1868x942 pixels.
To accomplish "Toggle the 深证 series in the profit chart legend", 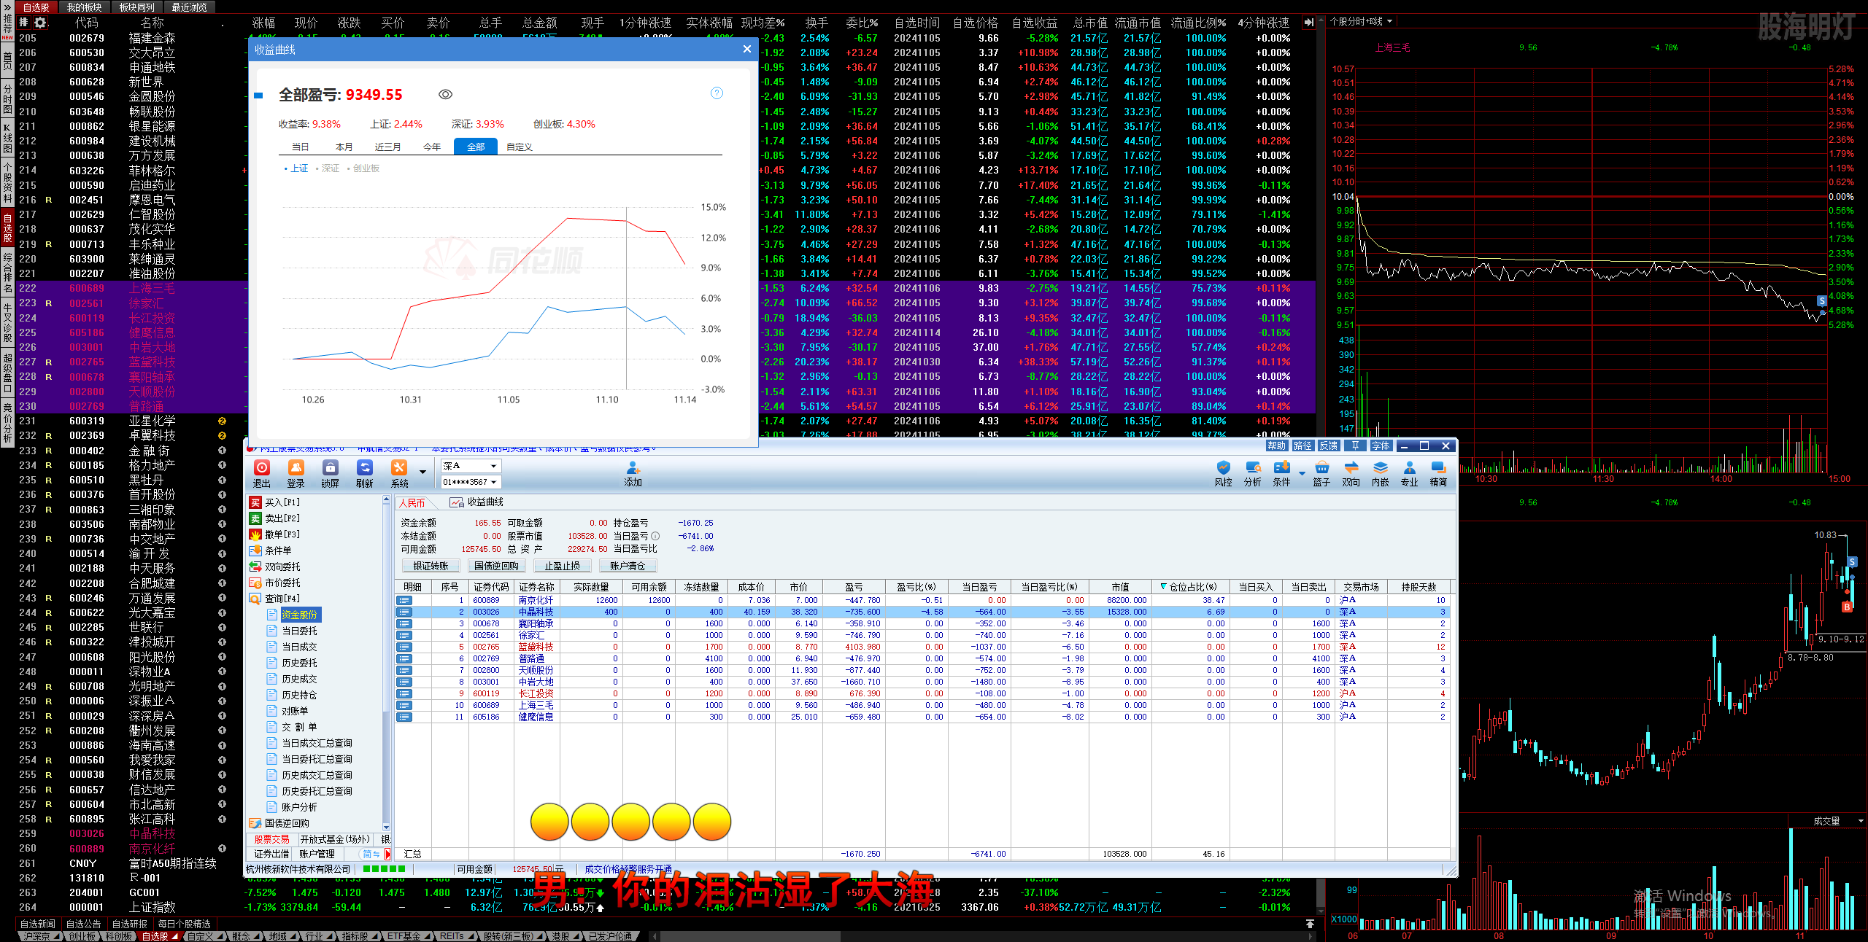I will tap(328, 168).
